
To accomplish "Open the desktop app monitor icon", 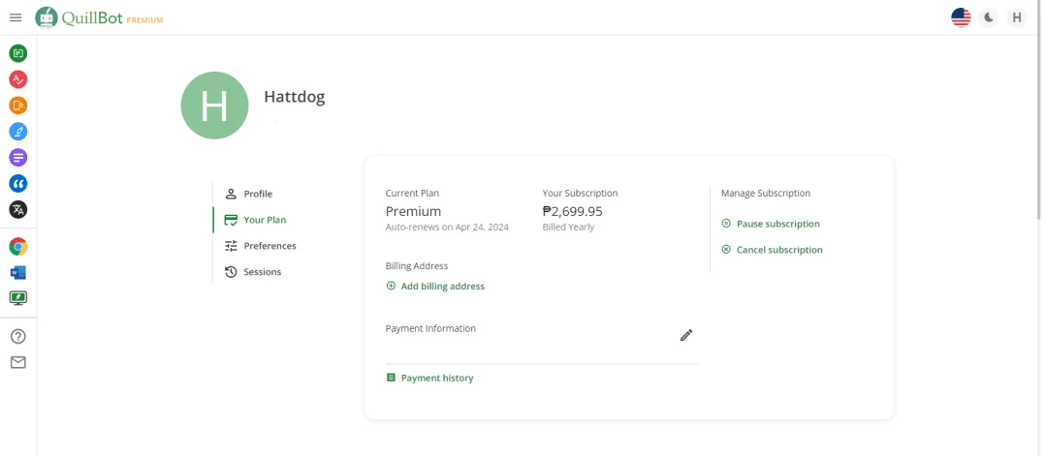I will pos(18,298).
